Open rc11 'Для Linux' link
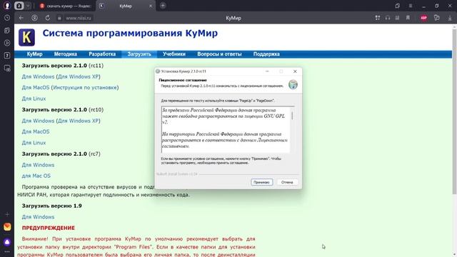Viewport: 457px width, 257px height. 34,99
